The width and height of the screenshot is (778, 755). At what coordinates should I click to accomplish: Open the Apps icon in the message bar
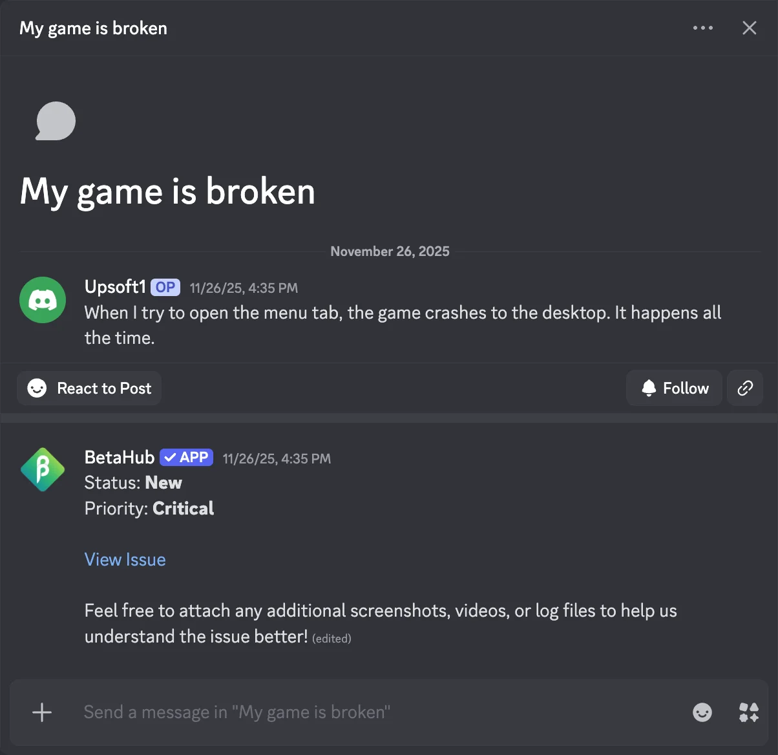748,712
